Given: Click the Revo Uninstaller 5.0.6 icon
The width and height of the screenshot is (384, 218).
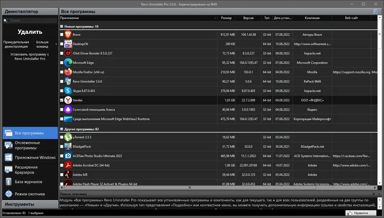Looking at the screenshot, I should pos(68,81).
